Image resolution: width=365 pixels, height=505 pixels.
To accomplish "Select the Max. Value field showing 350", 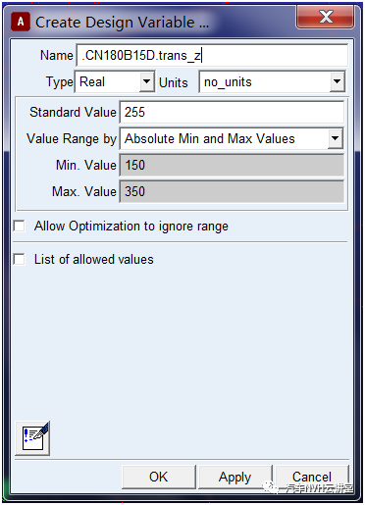I will 232,192.
